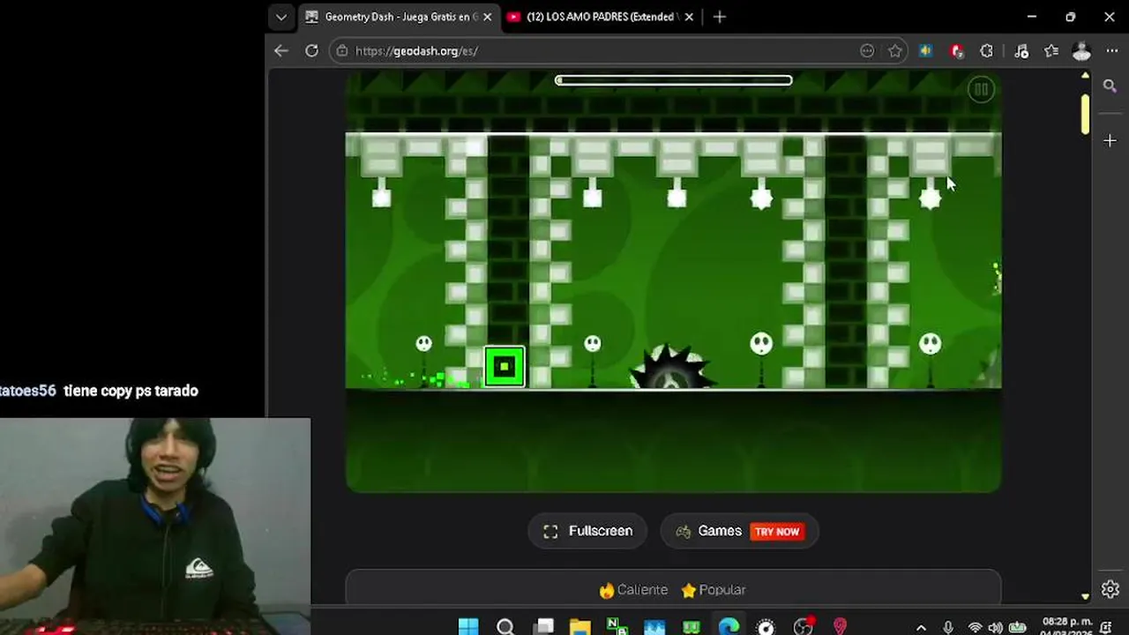
Task: Enter Fullscreen mode for the game
Action: click(587, 531)
